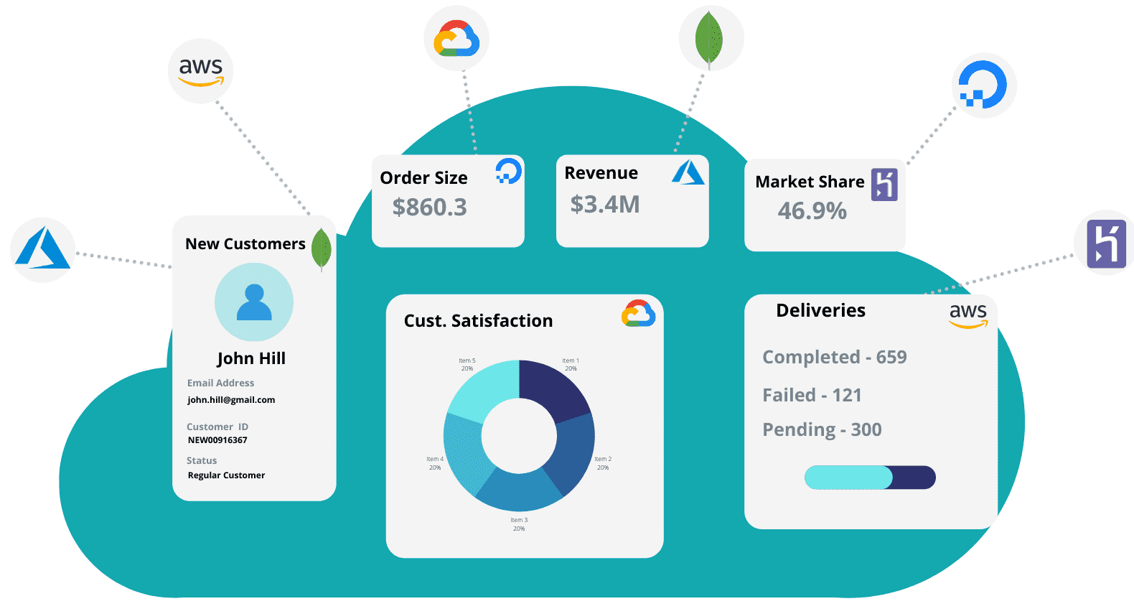Click MongoDB leaf on New Customers card
This screenshot has width=1134, height=614.
(322, 249)
